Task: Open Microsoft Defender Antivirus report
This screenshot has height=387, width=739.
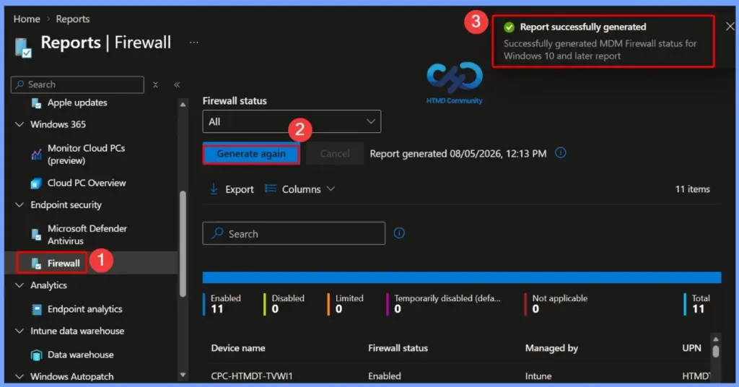Action: [x=87, y=234]
